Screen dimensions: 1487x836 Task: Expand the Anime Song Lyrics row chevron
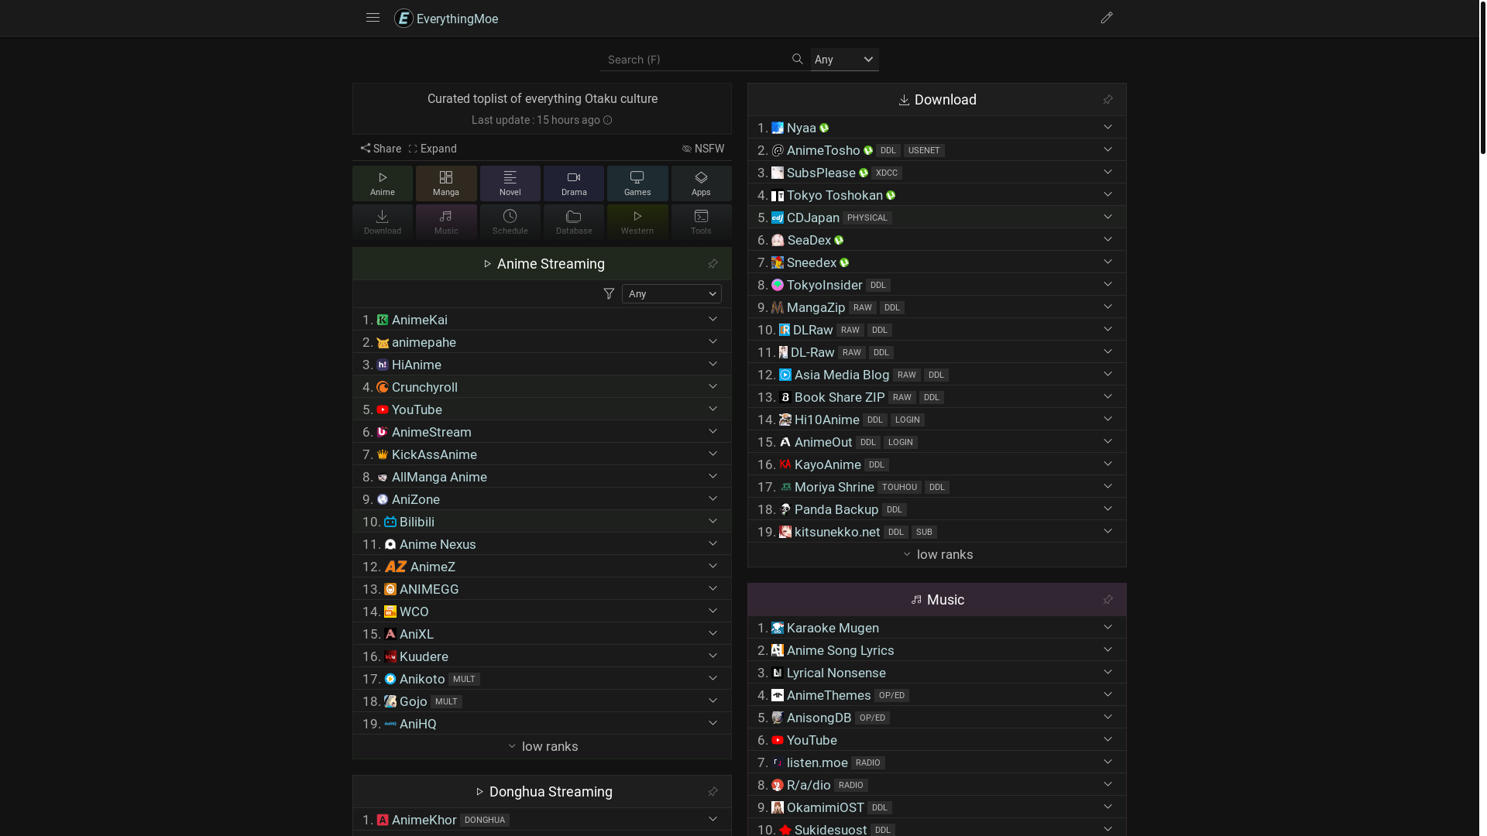[1108, 649]
